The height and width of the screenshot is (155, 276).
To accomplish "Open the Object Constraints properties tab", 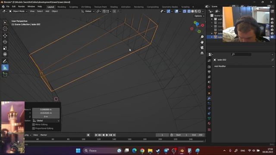I will pos(209,113).
